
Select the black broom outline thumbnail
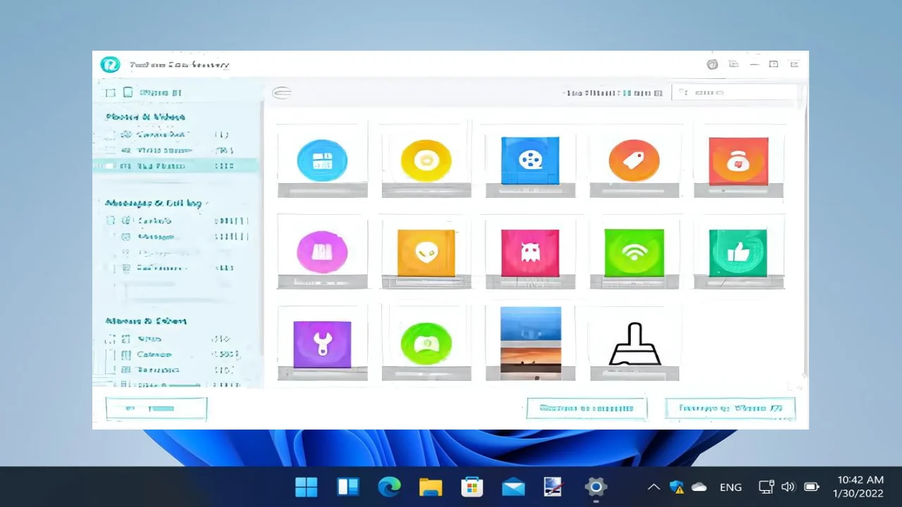pyautogui.click(x=634, y=344)
